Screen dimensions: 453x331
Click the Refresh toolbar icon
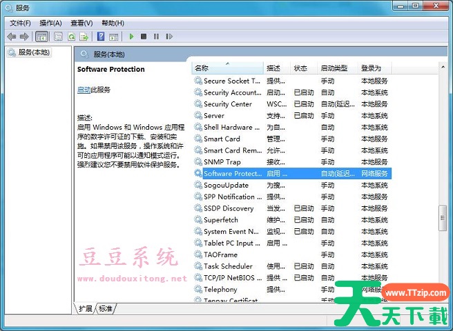71,37
